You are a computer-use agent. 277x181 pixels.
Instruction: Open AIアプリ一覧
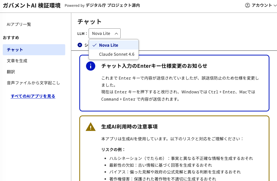(19, 24)
